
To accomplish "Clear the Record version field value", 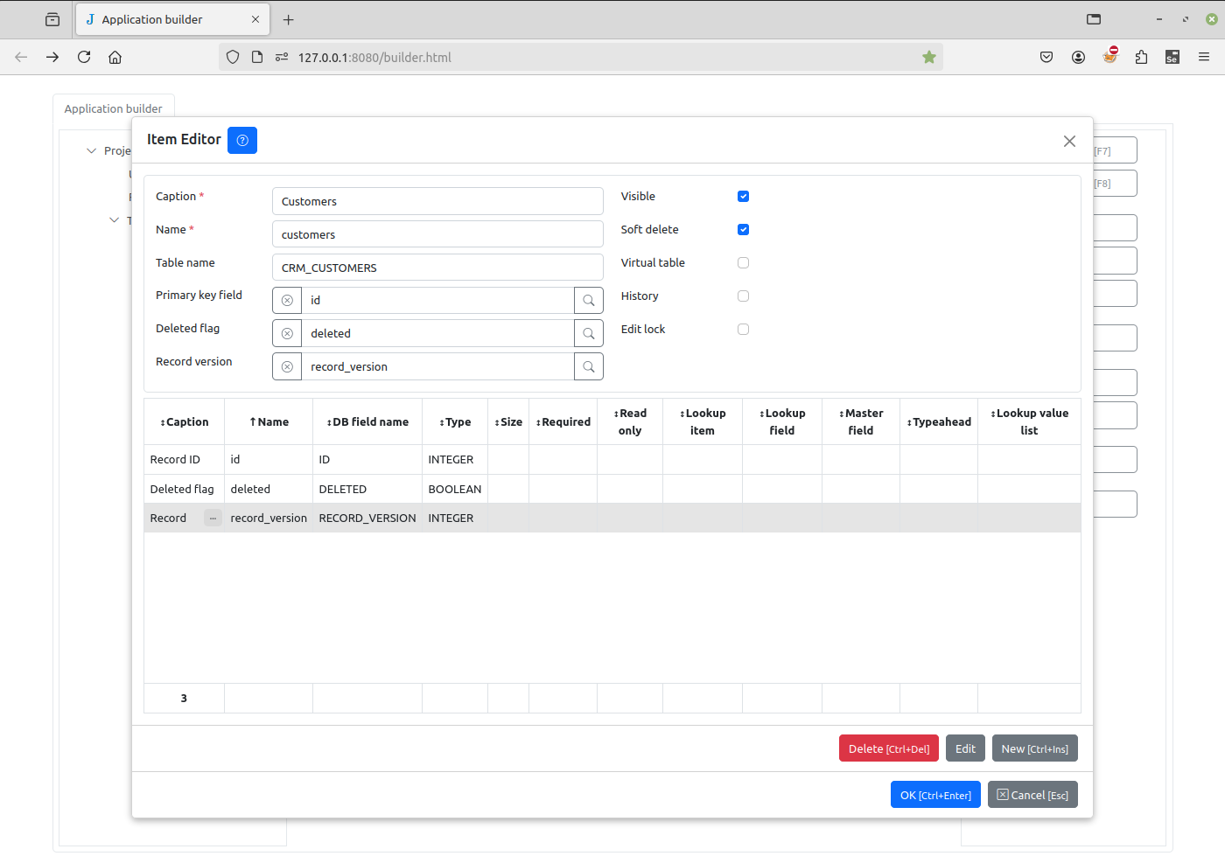I will coord(287,367).
